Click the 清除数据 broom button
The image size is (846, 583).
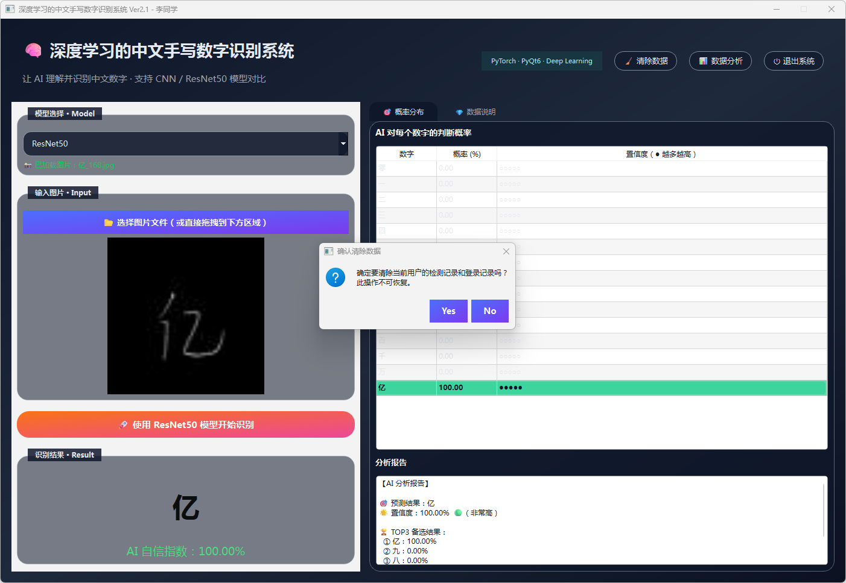[x=646, y=61]
